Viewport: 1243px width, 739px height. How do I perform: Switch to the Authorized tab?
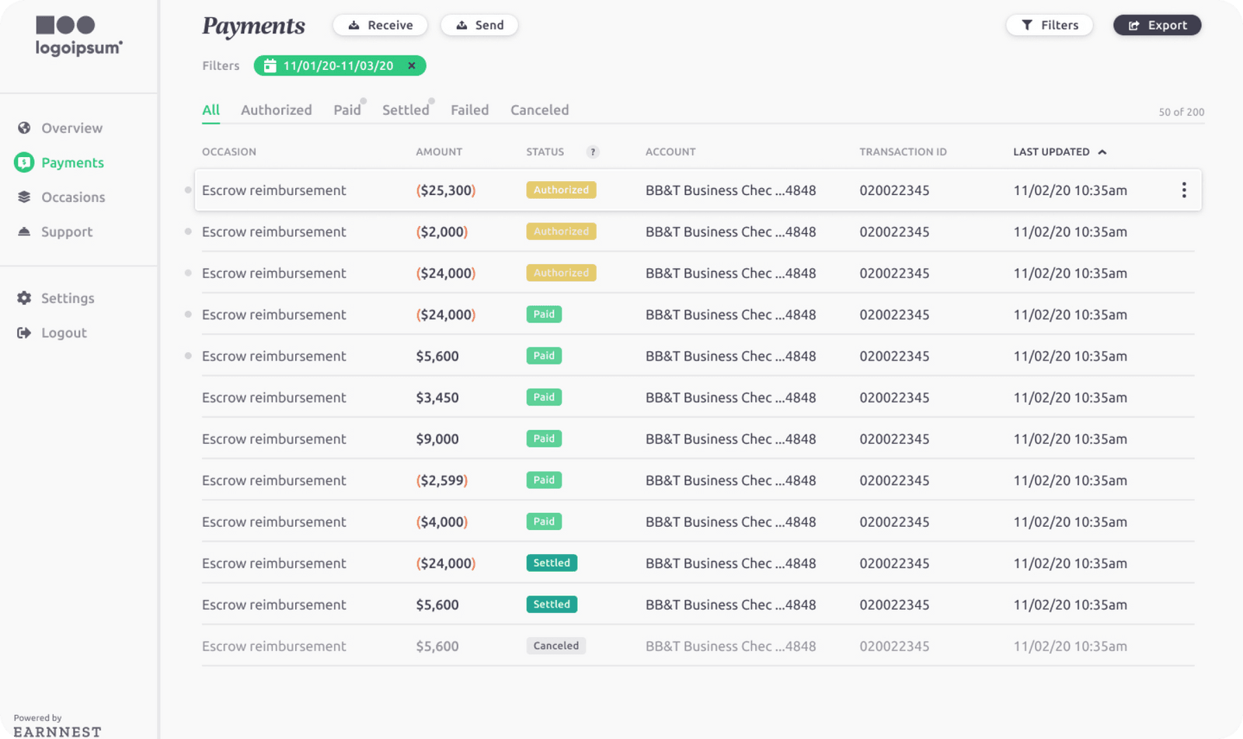(277, 110)
